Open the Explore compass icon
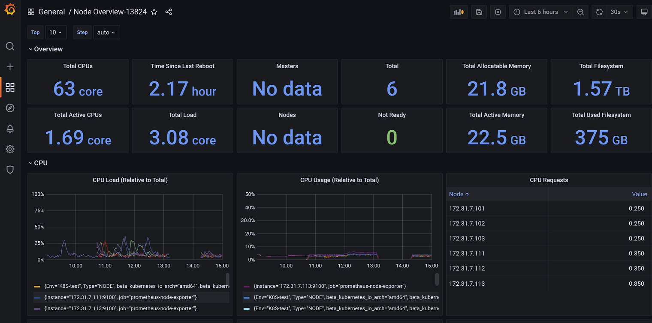This screenshot has width=652, height=323. click(10, 108)
